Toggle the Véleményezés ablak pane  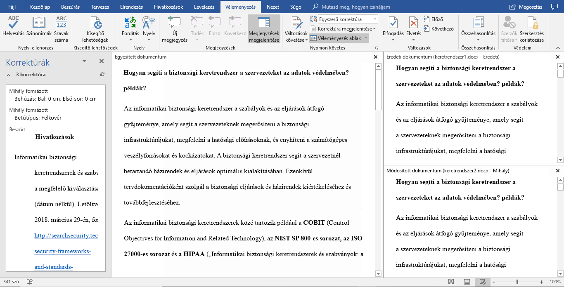pos(335,38)
